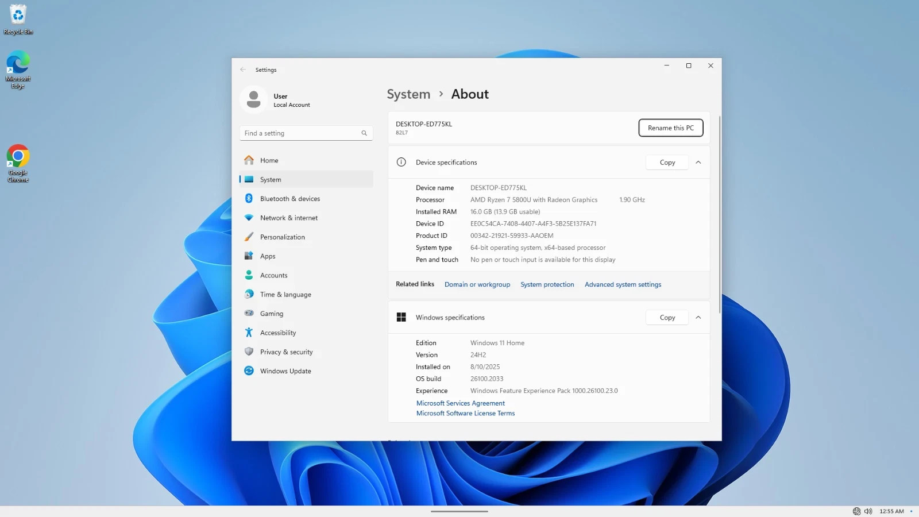Click the Device specifications info icon

[x=401, y=163]
